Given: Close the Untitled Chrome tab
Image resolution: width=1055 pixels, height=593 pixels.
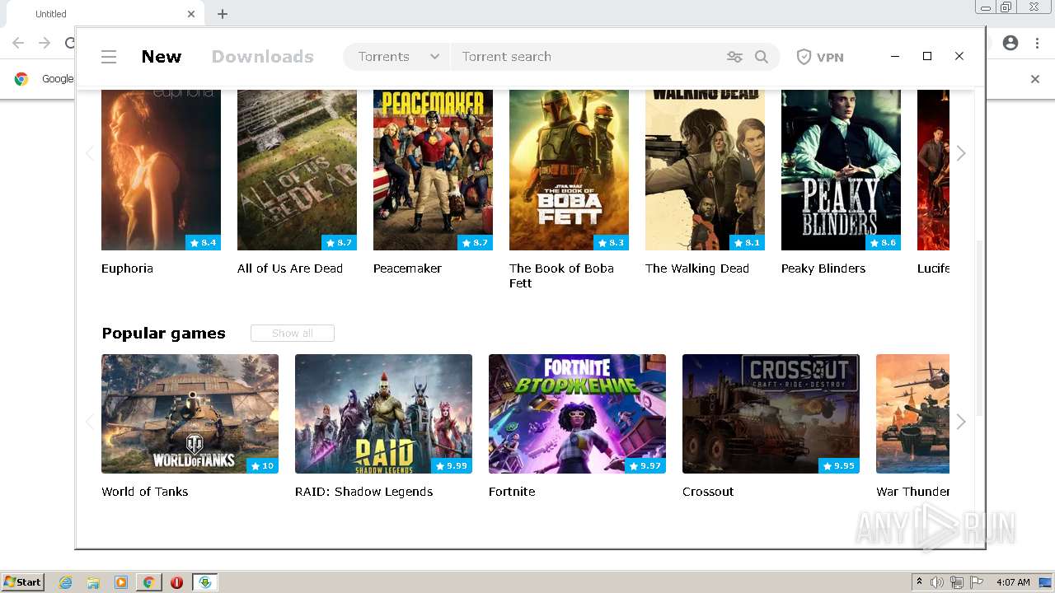Looking at the screenshot, I should (191, 14).
